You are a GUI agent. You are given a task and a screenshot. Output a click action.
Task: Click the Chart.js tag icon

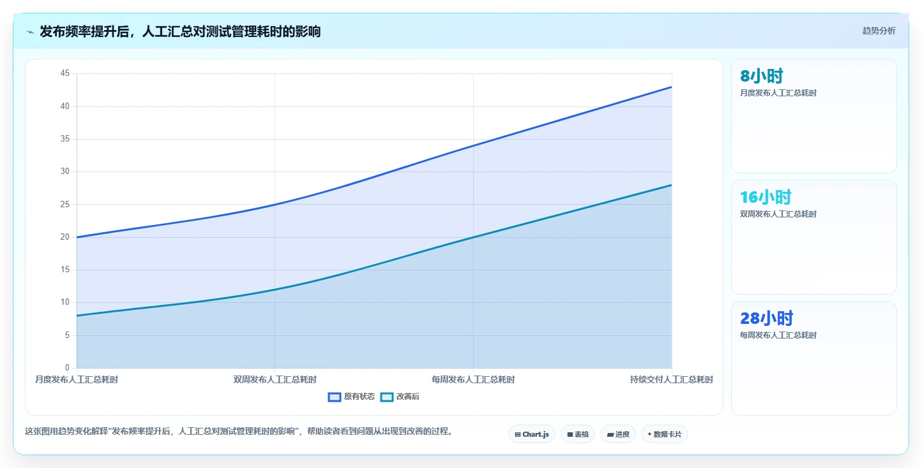click(x=518, y=434)
